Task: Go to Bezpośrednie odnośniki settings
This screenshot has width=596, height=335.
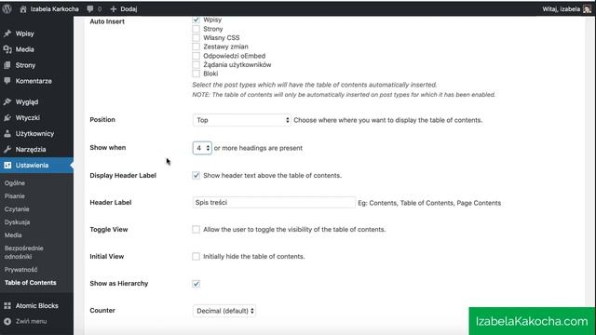Action: pos(24,252)
